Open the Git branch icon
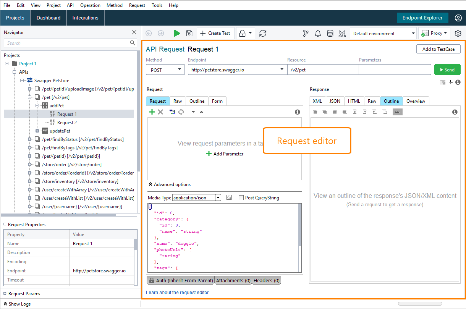 click(x=306, y=33)
